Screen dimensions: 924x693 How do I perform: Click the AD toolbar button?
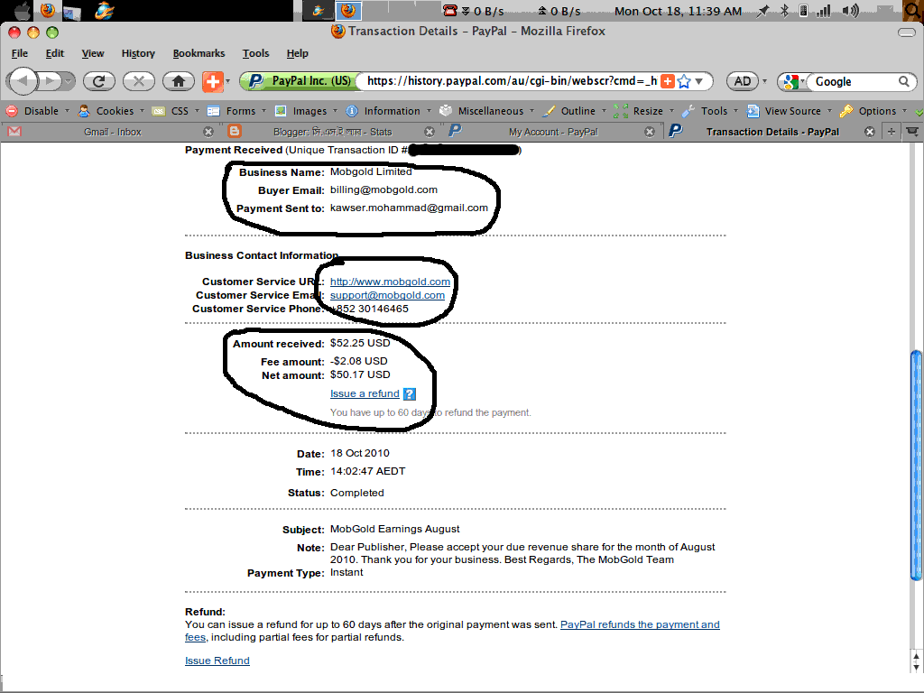(x=742, y=81)
